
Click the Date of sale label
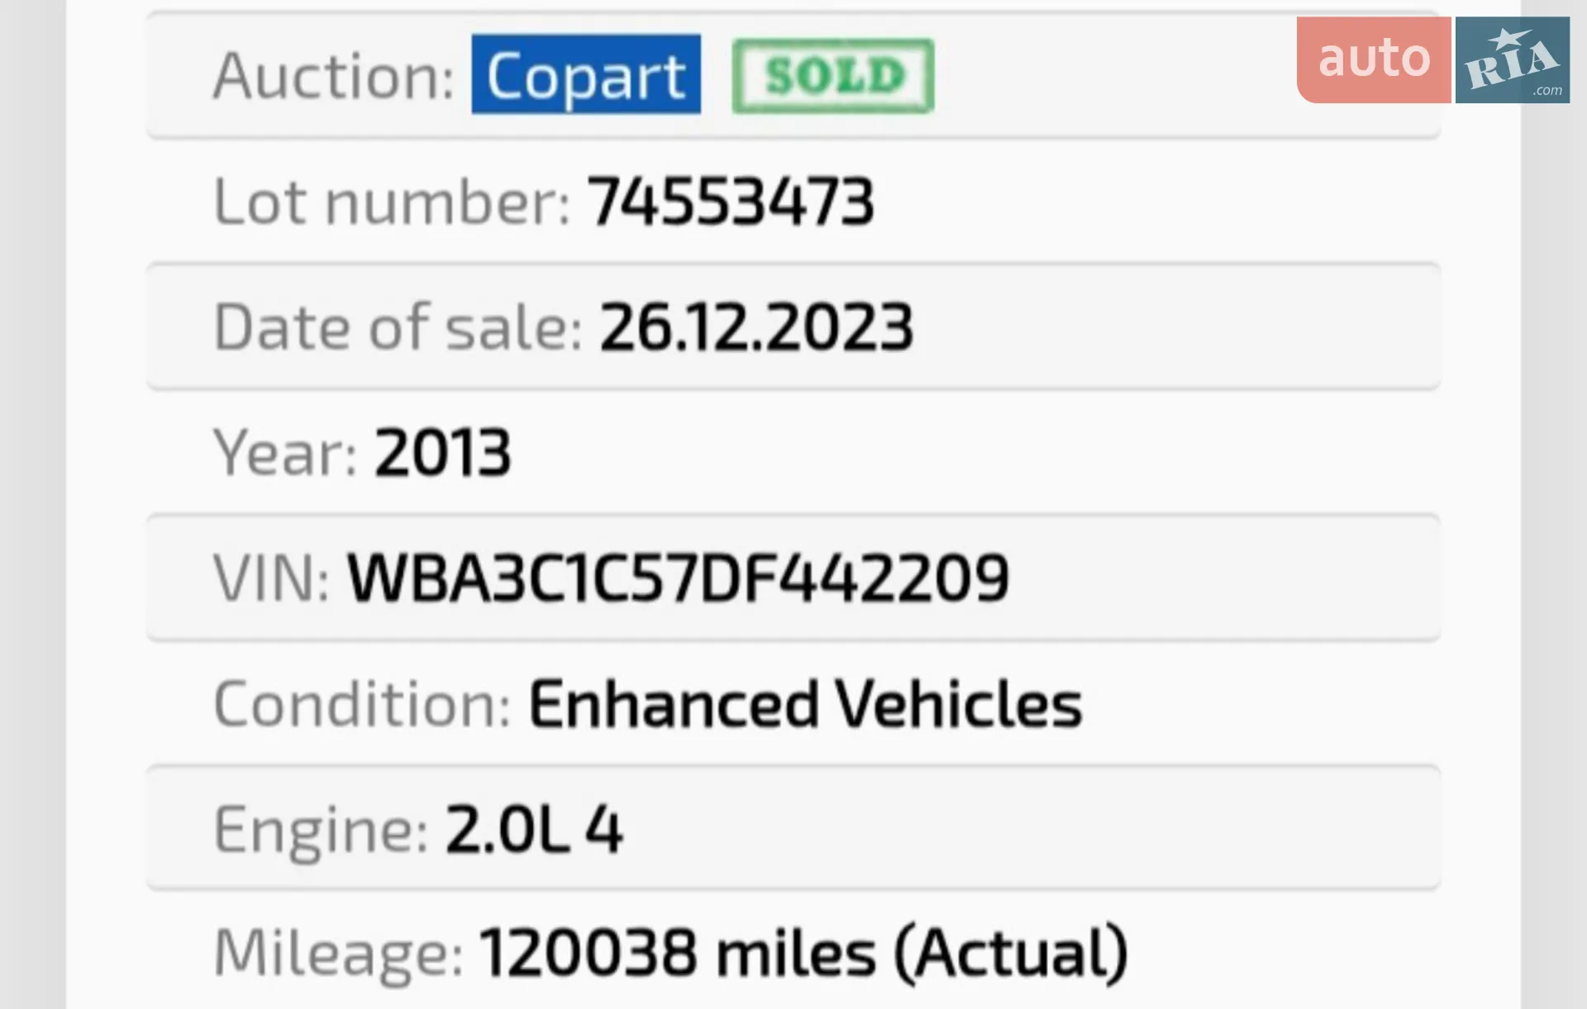(x=398, y=327)
